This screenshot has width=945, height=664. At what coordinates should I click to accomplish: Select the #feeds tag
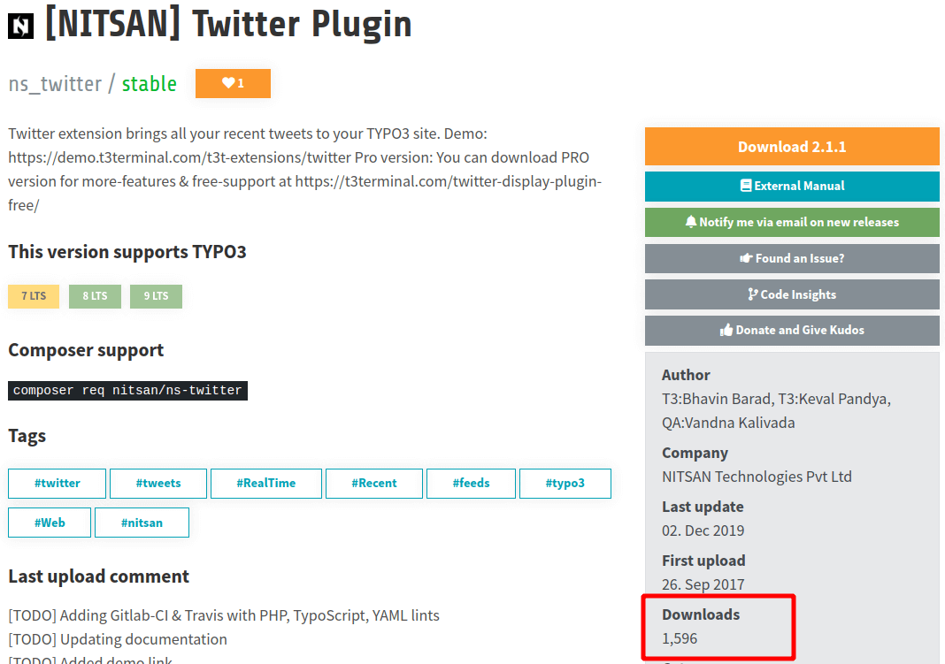471,483
